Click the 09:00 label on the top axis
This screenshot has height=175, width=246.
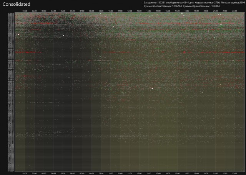tap(101, 11)
